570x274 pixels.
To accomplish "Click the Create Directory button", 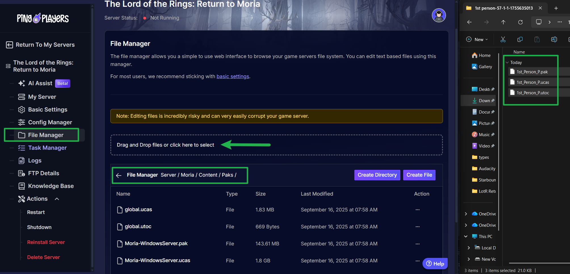I will click(377, 175).
